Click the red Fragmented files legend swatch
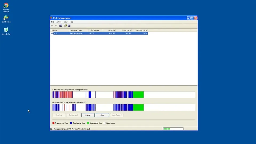This screenshot has width=256, height=144. [x=53, y=123]
